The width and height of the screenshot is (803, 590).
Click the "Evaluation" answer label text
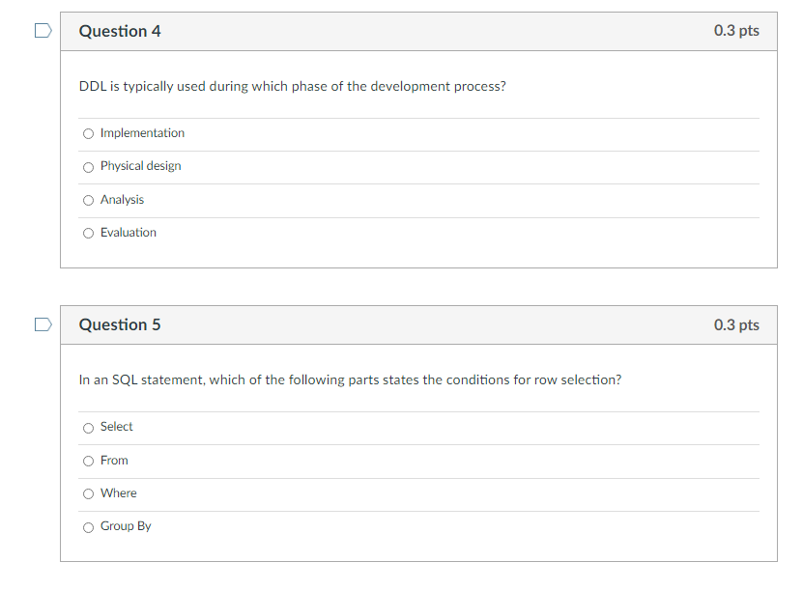(x=129, y=233)
